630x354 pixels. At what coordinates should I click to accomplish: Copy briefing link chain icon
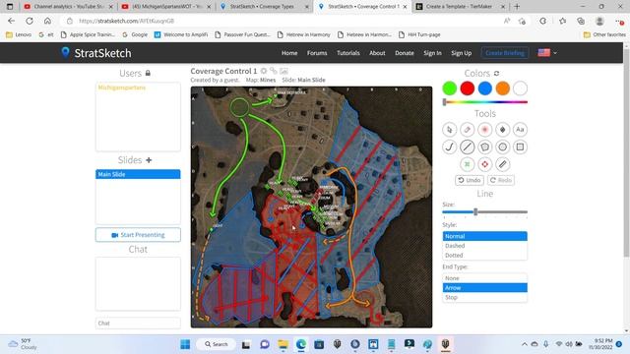point(274,71)
